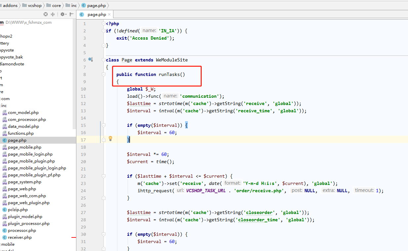The image size is (408, 251).
Task: Fold the if block on line 30
Action: (x=103, y=234)
